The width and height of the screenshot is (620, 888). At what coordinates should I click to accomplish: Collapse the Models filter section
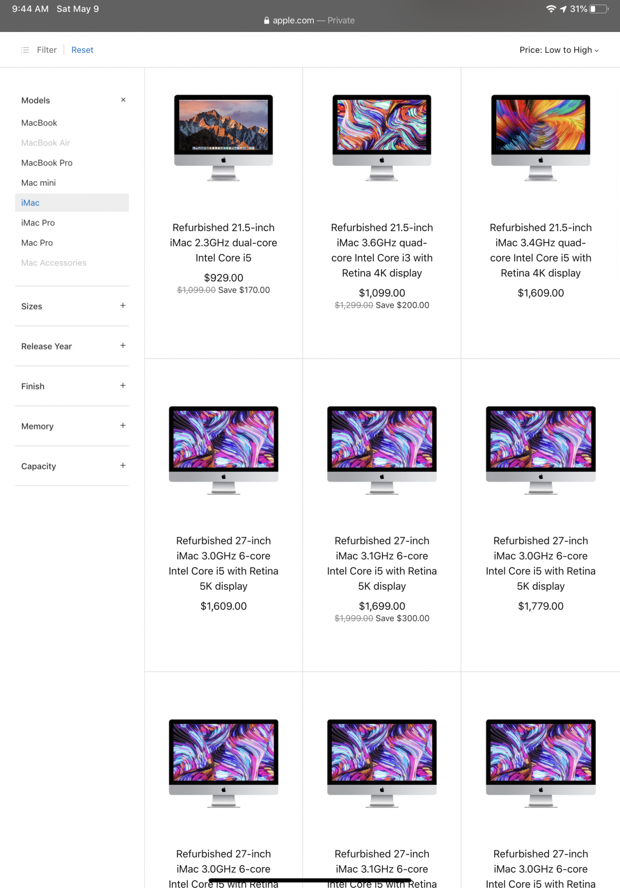tap(123, 100)
